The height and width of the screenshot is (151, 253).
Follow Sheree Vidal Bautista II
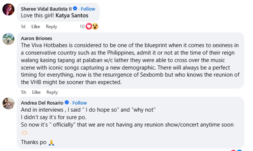[x=88, y=9]
